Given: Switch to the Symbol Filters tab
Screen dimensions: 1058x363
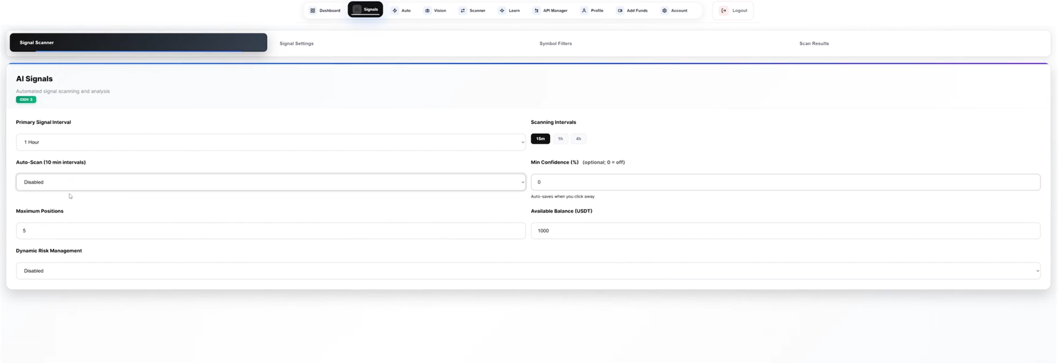Looking at the screenshot, I should [555, 43].
